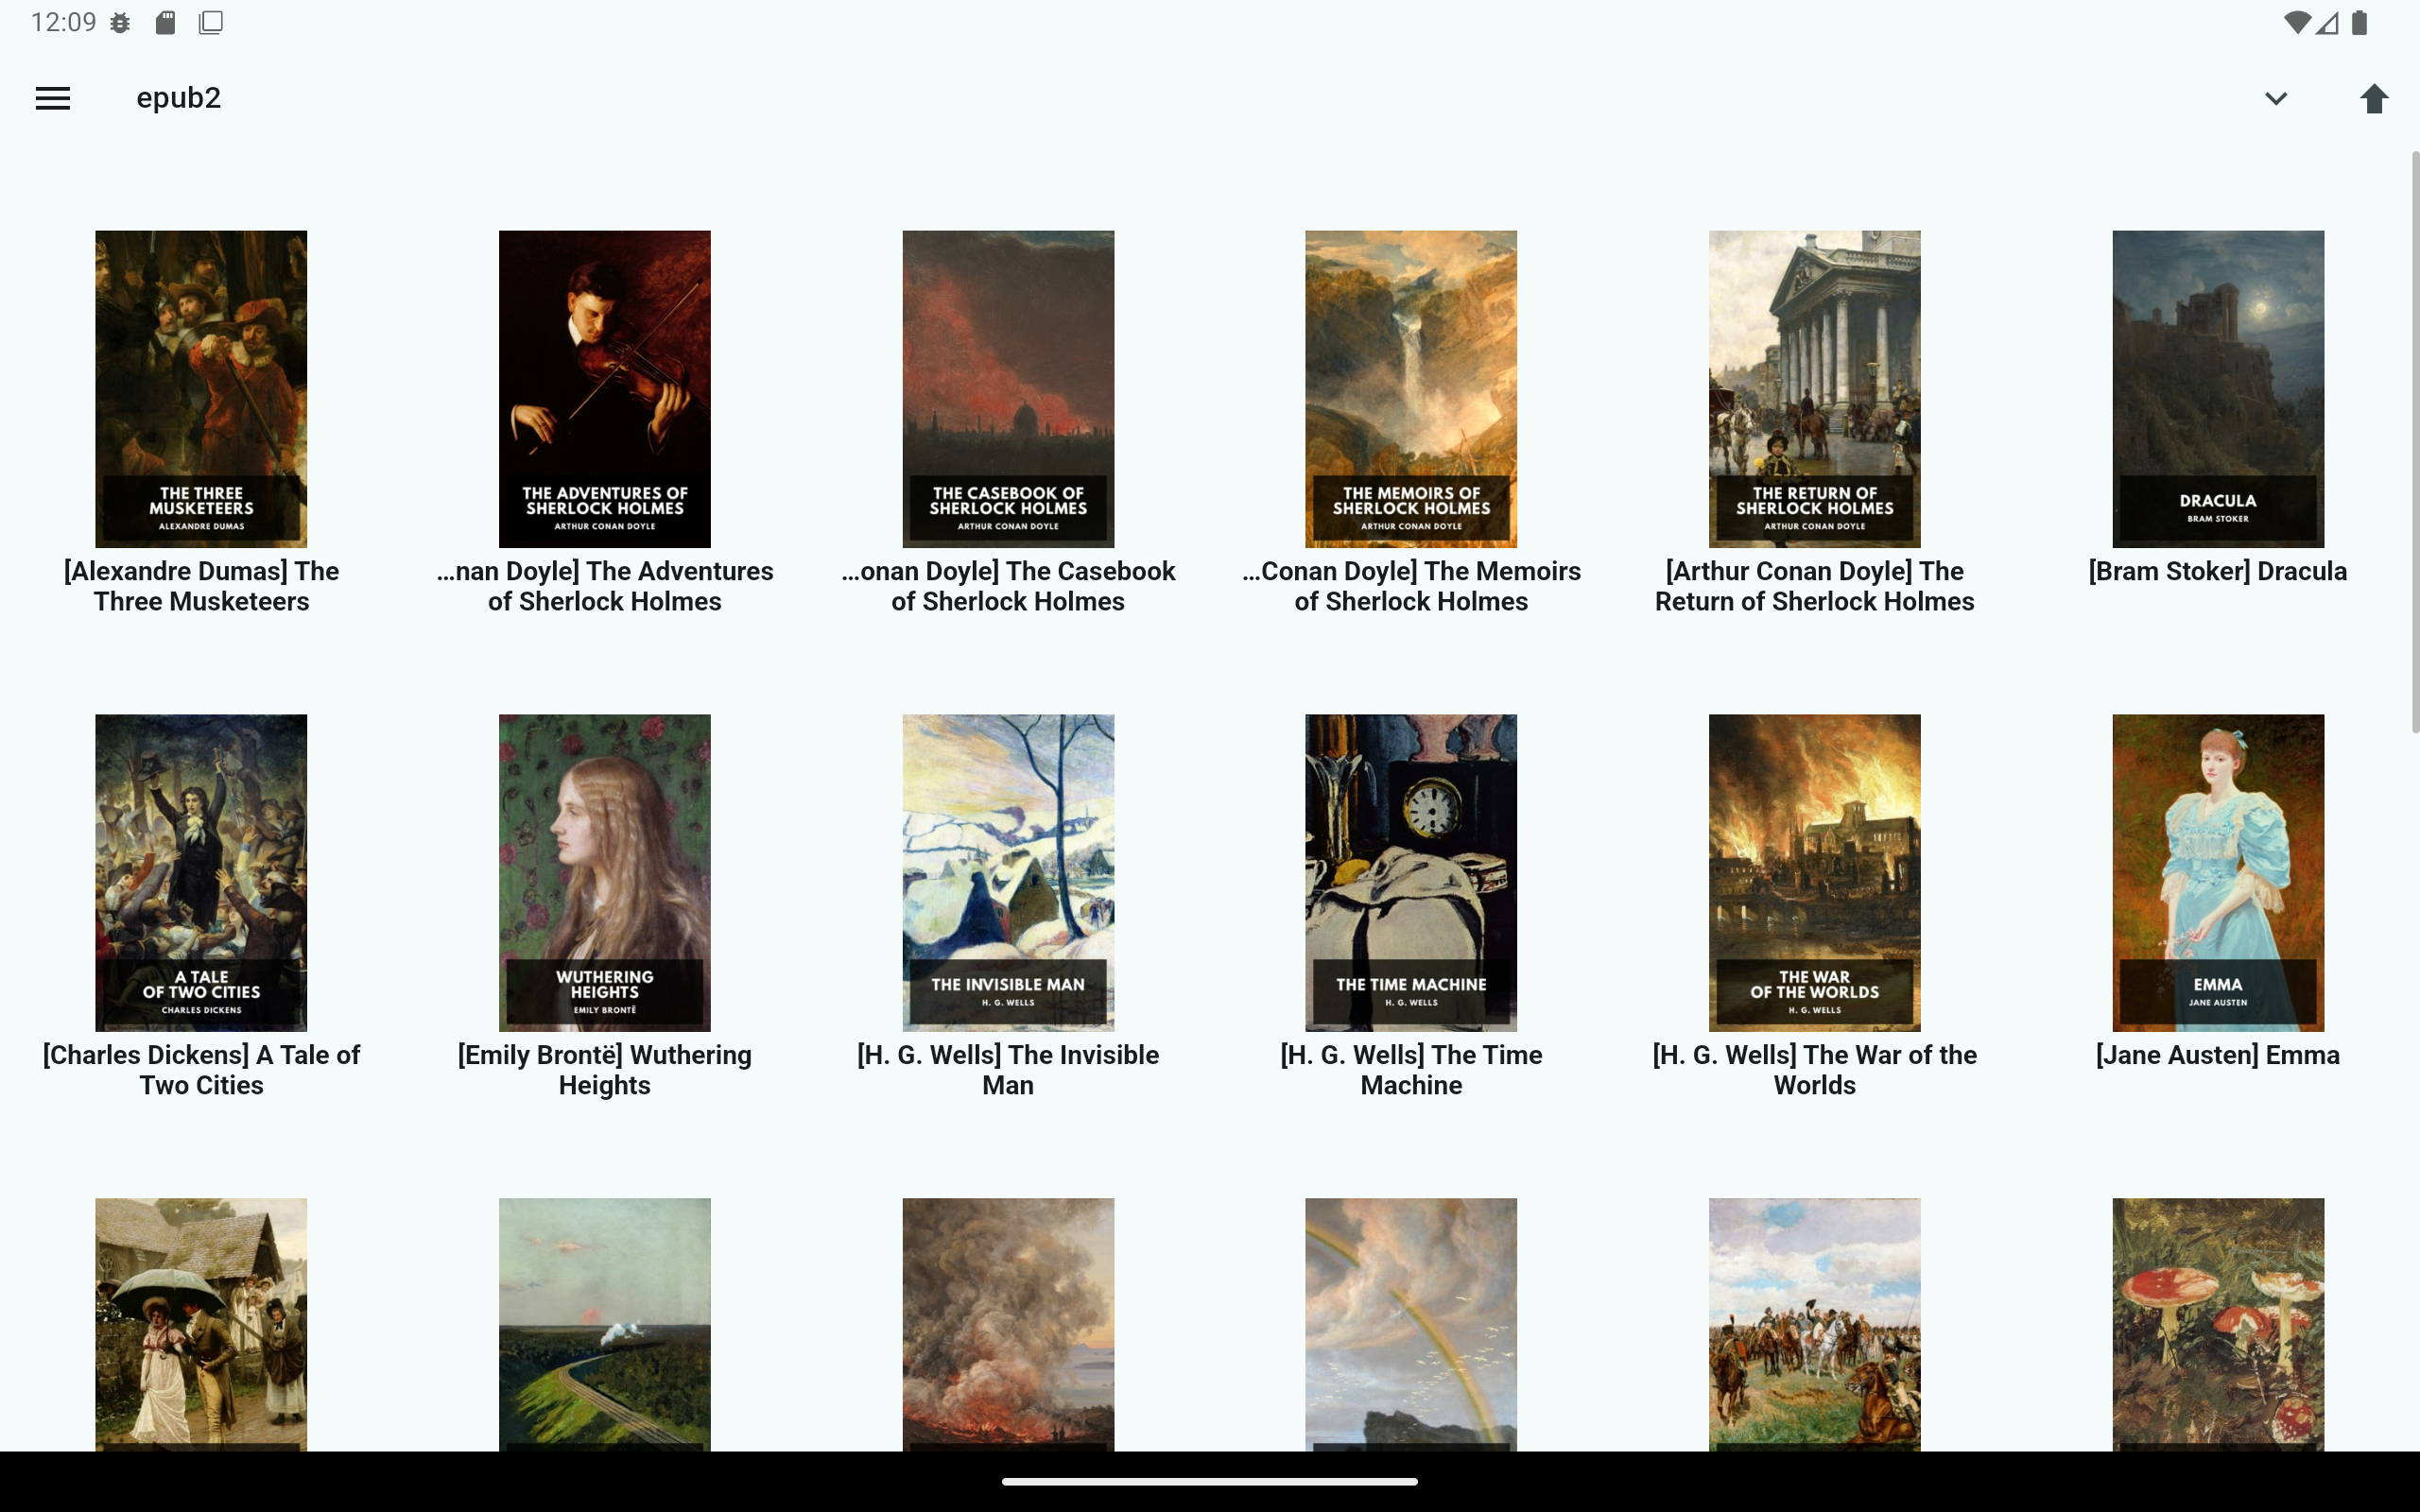Tap the cellular signal status icon
The width and height of the screenshot is (2420, 1512).
tap(2328, 22)
